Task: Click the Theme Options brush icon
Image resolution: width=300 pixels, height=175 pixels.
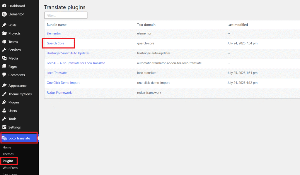Action: coord(4,94)
